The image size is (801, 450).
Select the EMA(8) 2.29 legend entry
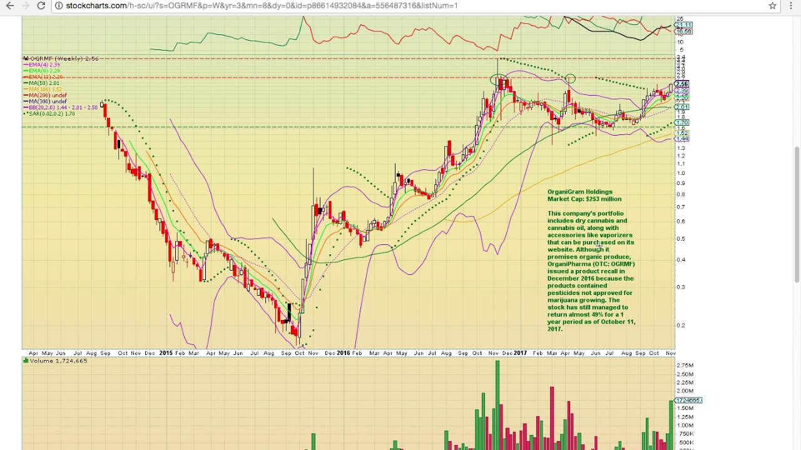pyautogui.click(x=42, y=71)
